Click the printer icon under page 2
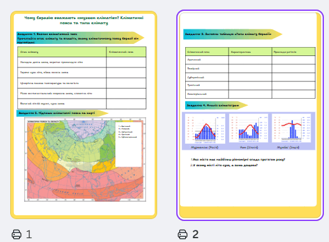The width and height of the screenshot is (329, 242). tap(183, 234)
